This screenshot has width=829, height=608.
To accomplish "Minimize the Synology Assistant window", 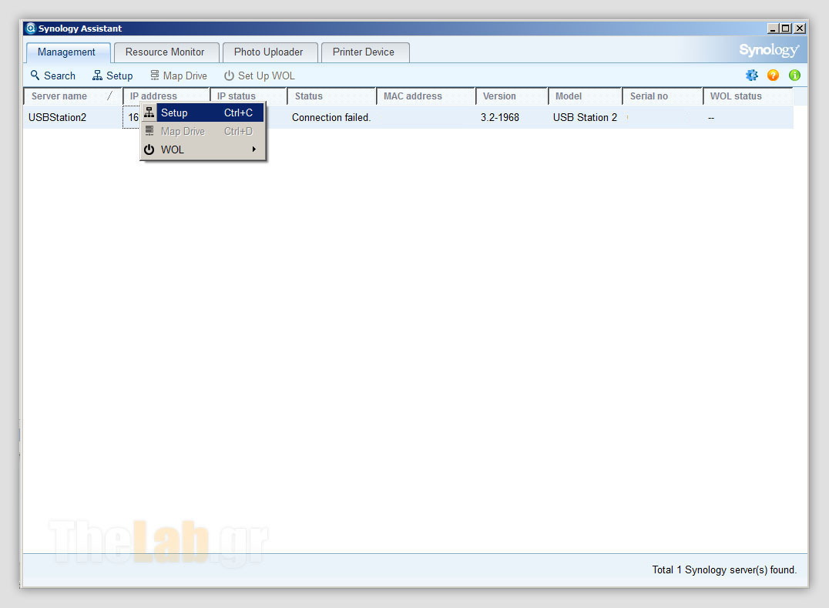I will coord(773,28).
